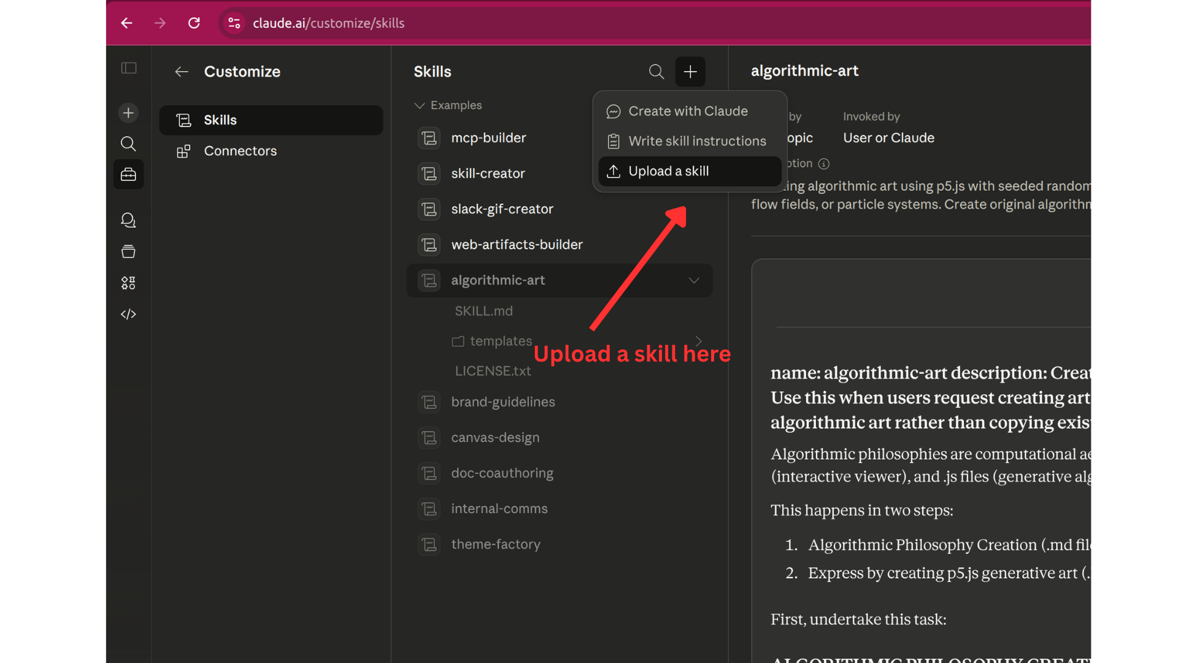1178x663 pixels.
Task: Select the mcp-builder skill
Action: click(488, 138)
